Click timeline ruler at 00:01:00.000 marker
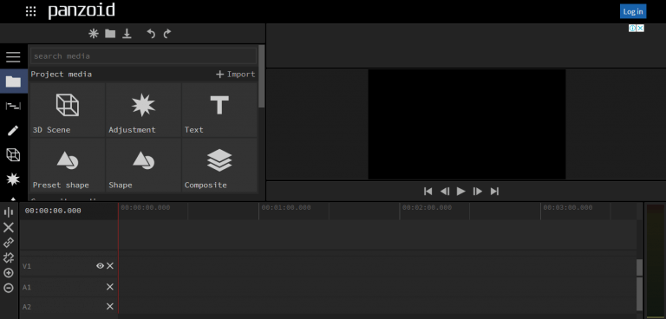Viewport: 666px width, 319px height. click(286, 208)
